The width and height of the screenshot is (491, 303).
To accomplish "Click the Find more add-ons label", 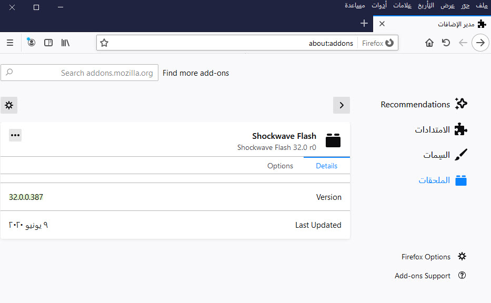I will pyautogui.click(x=196, y=73).
